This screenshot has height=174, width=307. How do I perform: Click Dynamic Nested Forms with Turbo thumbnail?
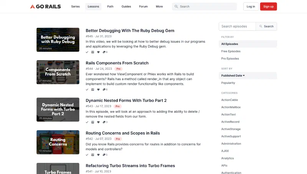(58, 110)
